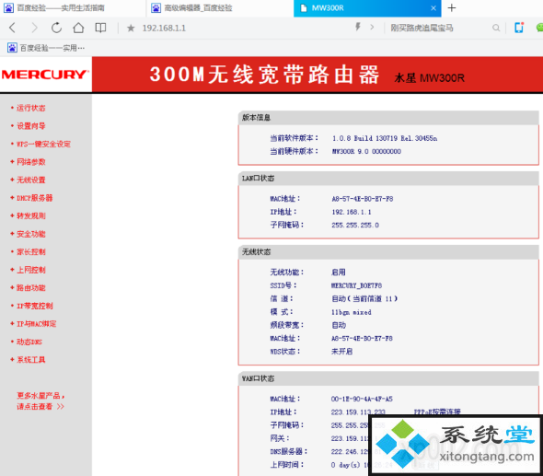Go back with the browser back arrow
This screenshot has width=543, height=476.
coord(12,28)
